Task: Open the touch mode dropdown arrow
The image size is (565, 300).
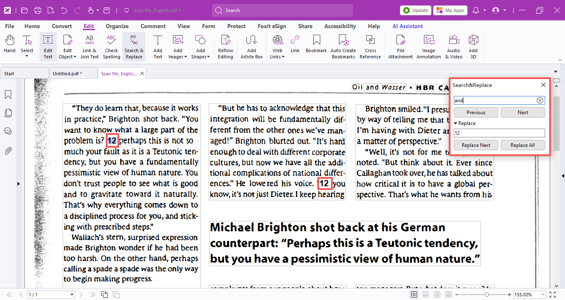Action: (x=97, y=10)
